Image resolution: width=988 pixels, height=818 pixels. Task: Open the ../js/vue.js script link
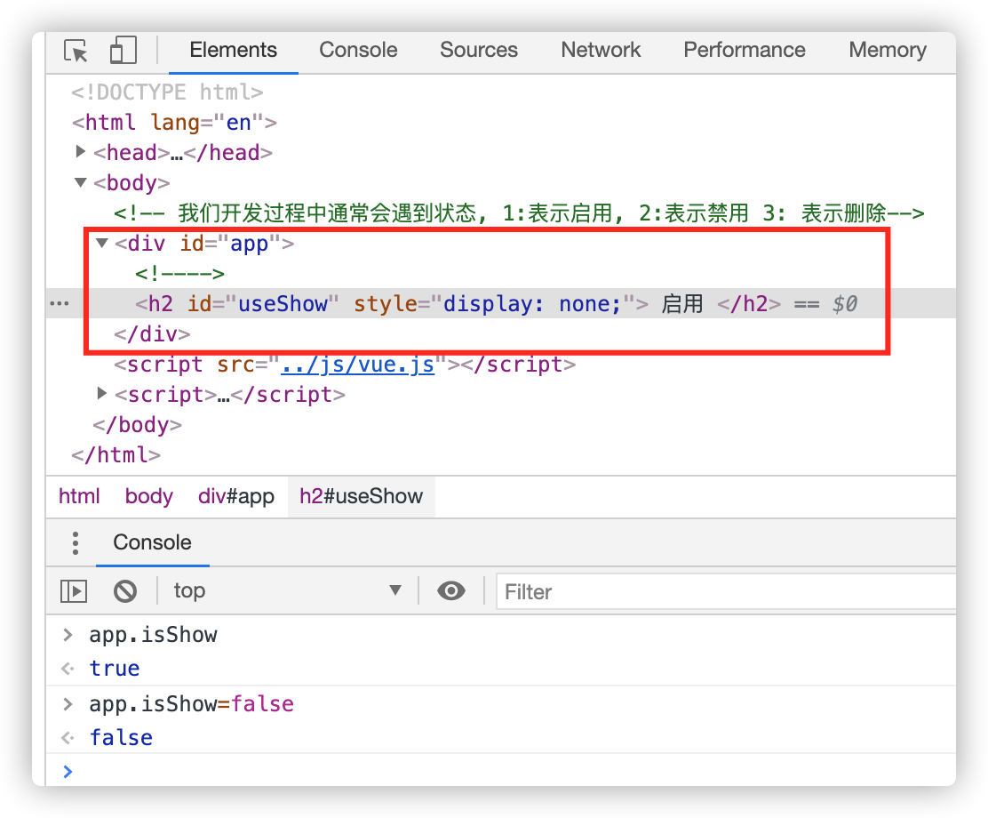coord(357,365)
